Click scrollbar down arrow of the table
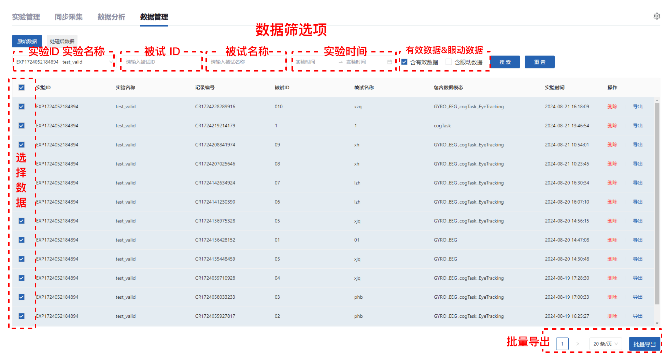This screenshot has height=361, width=667. [657, 323]
